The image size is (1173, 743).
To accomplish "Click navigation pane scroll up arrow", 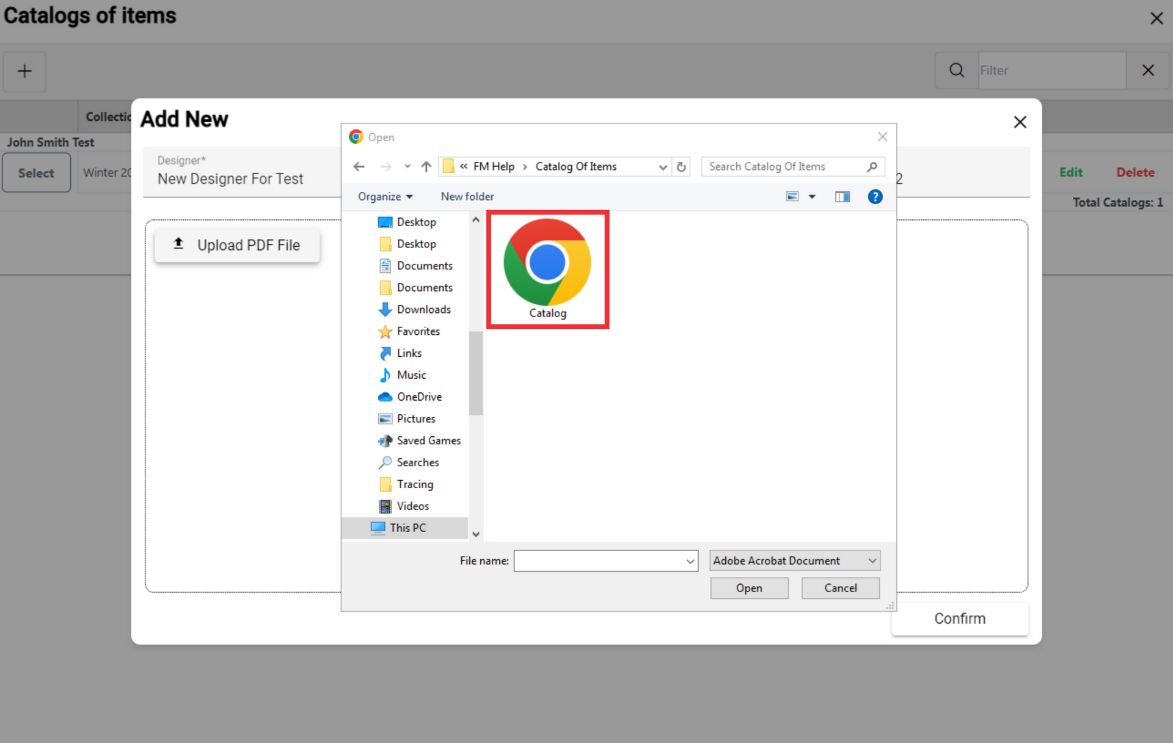I will pos(476,219).
